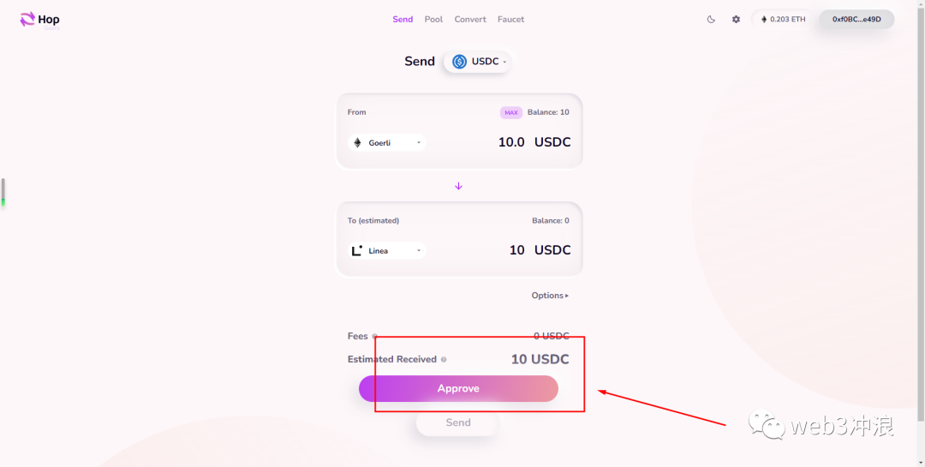Image resolution: width=925 pixels, height=467 pixels.
Task: Open the Faucet tab
Action: point(510,20)
